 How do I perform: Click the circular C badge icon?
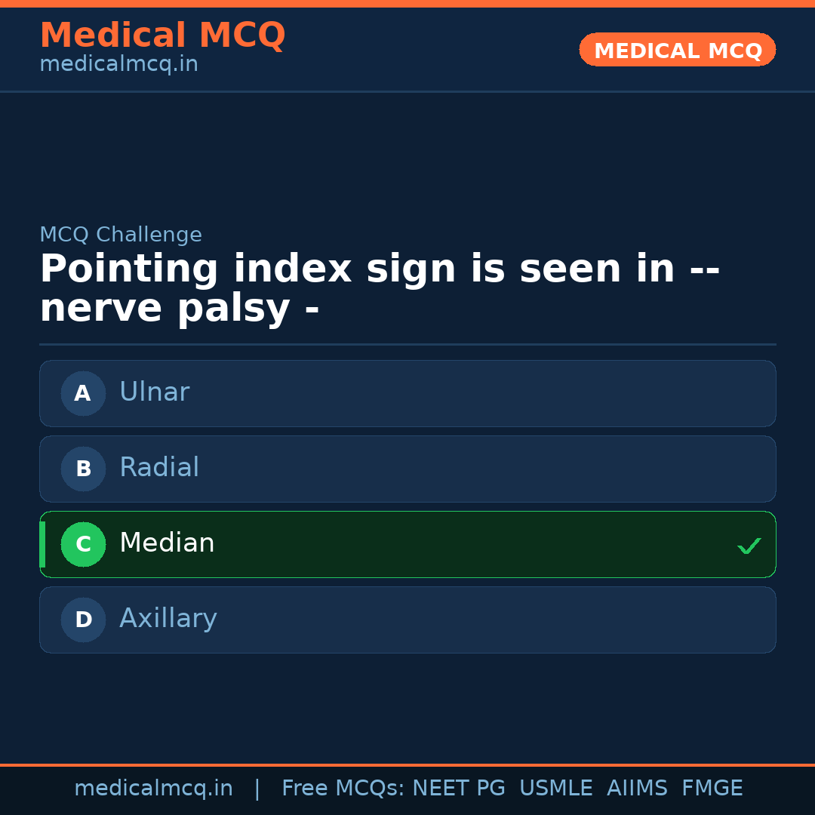point(83,544)
